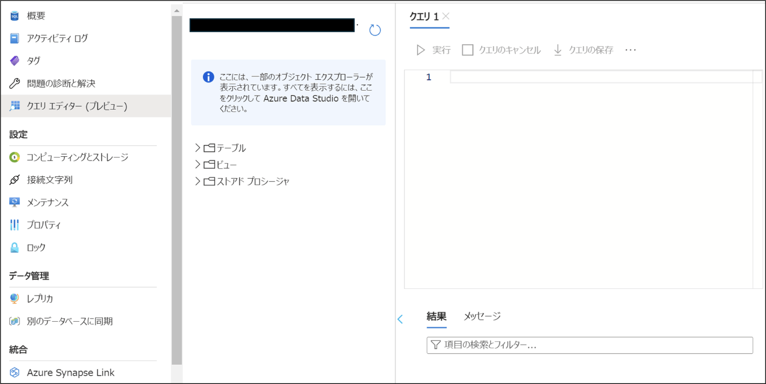Open アクティビティ ログ in the sidebar
Viewport: 766px width, 384px height.
57,38
